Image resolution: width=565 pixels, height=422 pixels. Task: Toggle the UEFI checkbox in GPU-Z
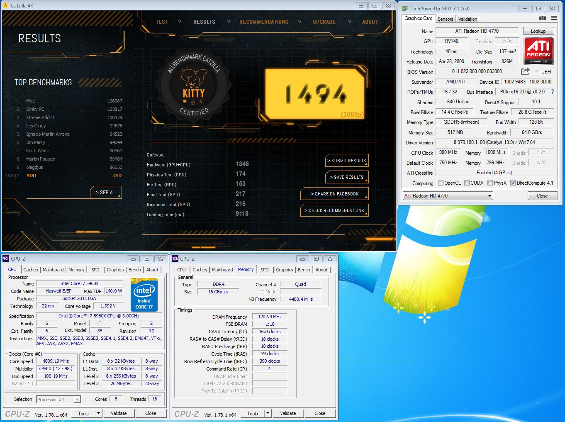(537, 72)
